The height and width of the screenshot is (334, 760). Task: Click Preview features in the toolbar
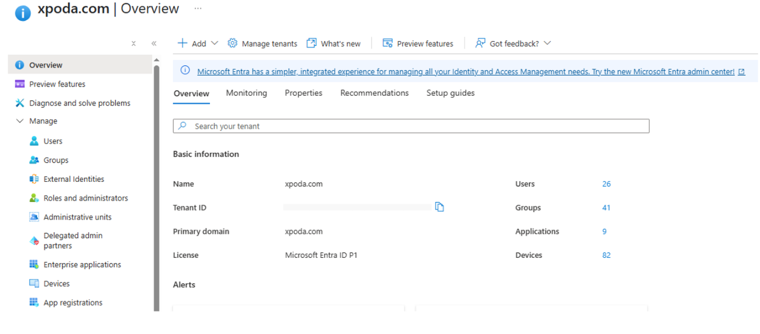[418, 43]
